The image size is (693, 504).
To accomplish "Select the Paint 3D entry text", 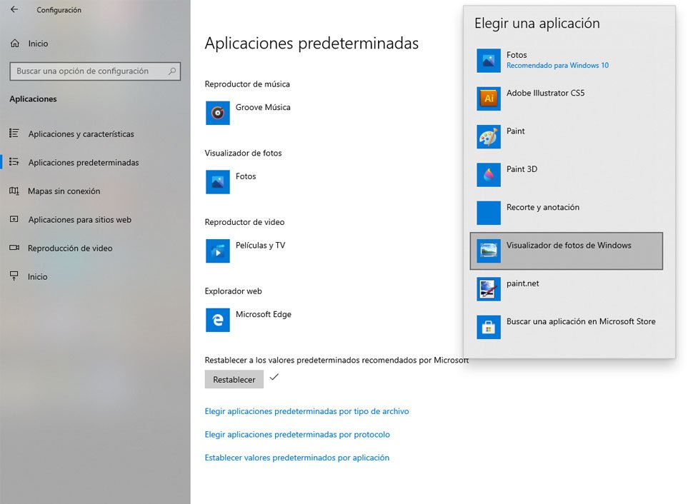I will tap(522, 169).
